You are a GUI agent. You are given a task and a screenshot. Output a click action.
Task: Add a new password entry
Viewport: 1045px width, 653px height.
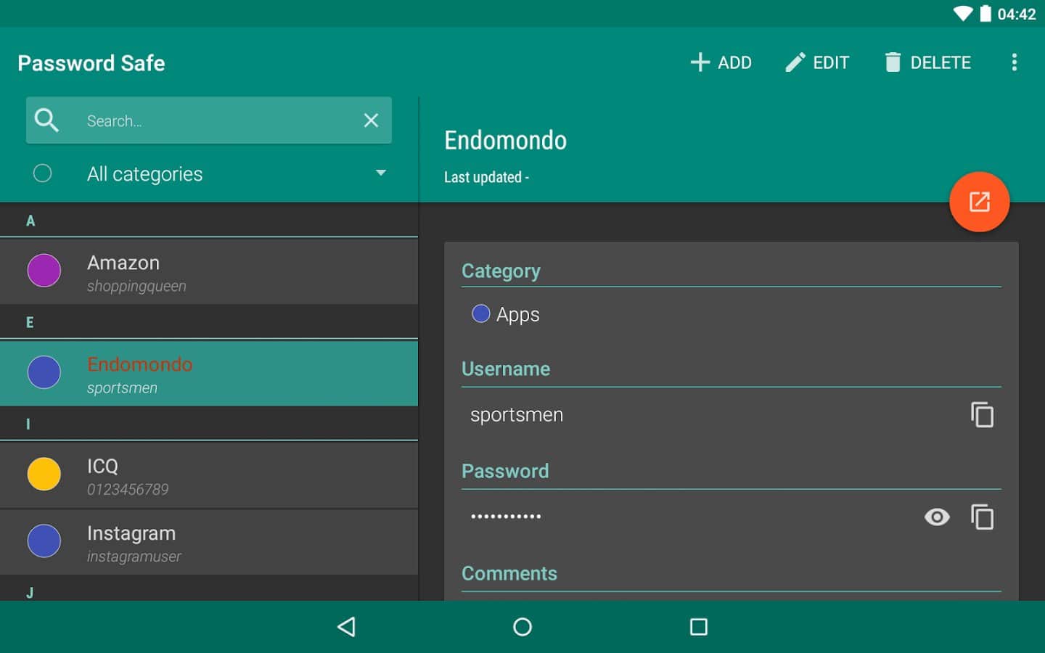721,62
